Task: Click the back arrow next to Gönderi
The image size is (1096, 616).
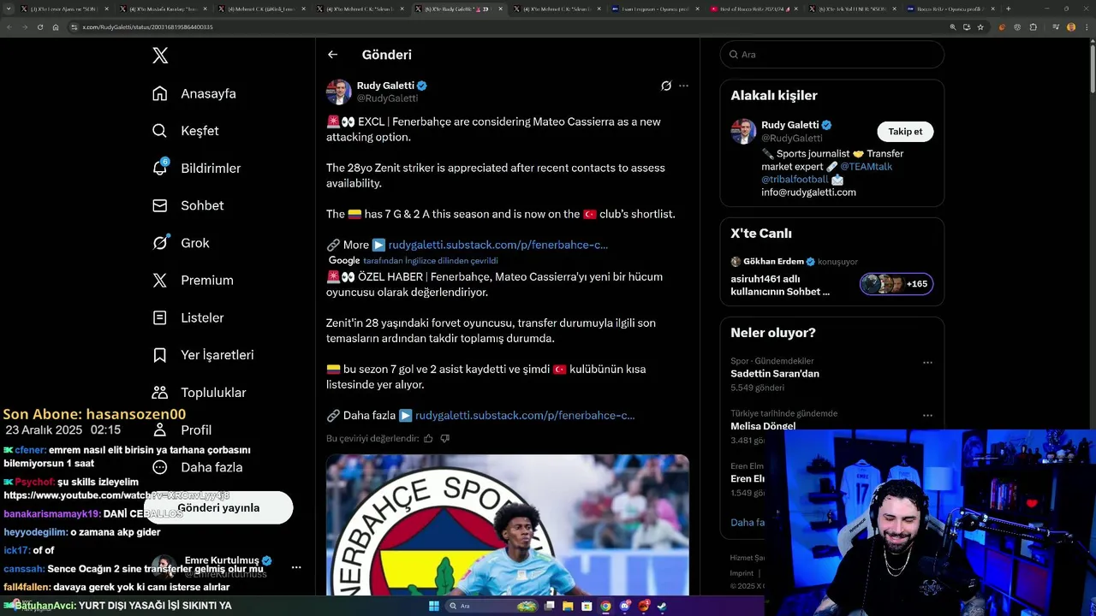Action: pos(332,55)
